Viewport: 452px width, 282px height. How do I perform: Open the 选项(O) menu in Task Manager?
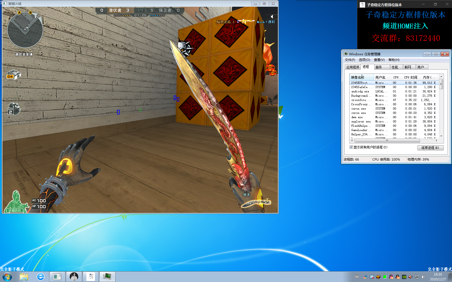click(364, 60)
